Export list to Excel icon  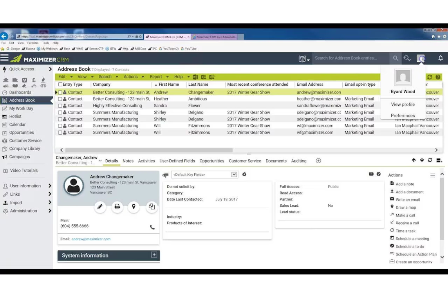click(x=203, y=77)
